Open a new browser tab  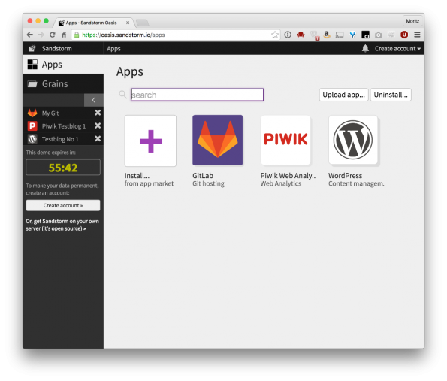point(142,23)
